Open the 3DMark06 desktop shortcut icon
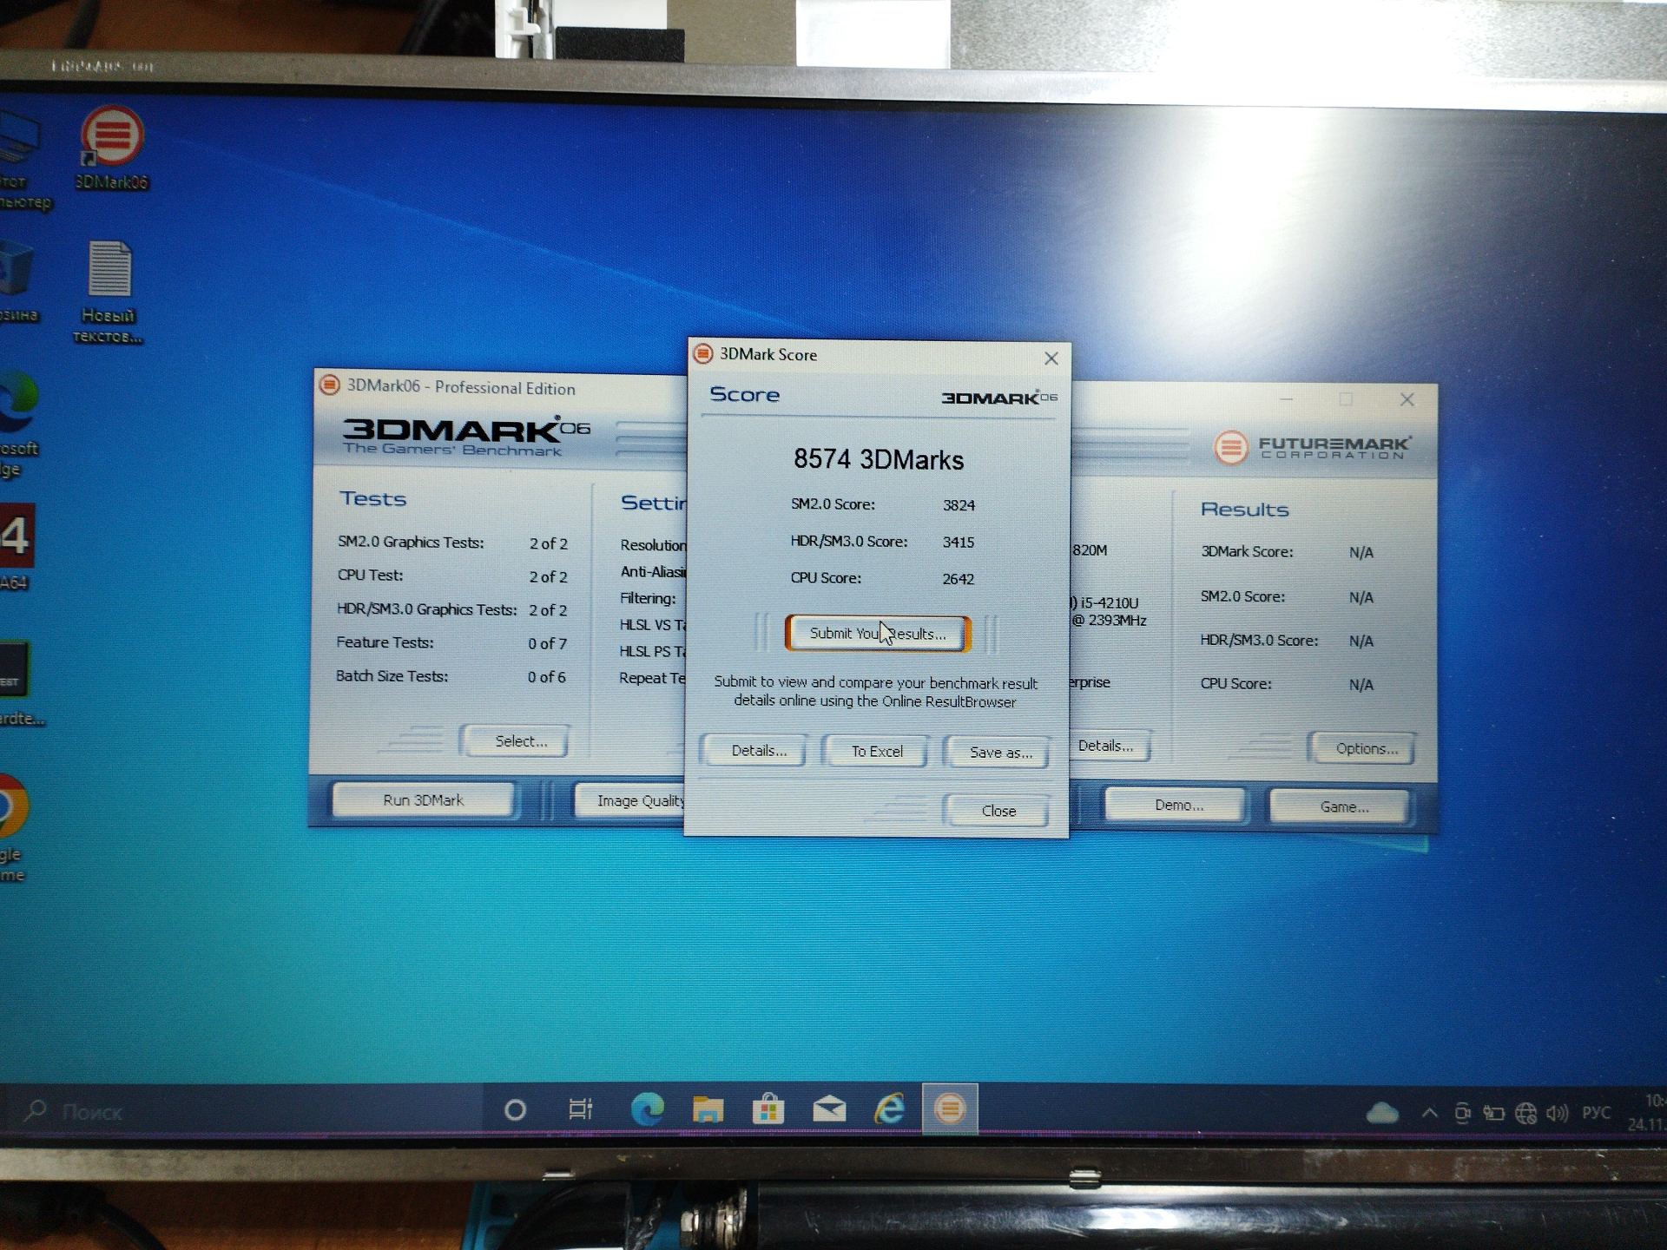 pos(112,148)
